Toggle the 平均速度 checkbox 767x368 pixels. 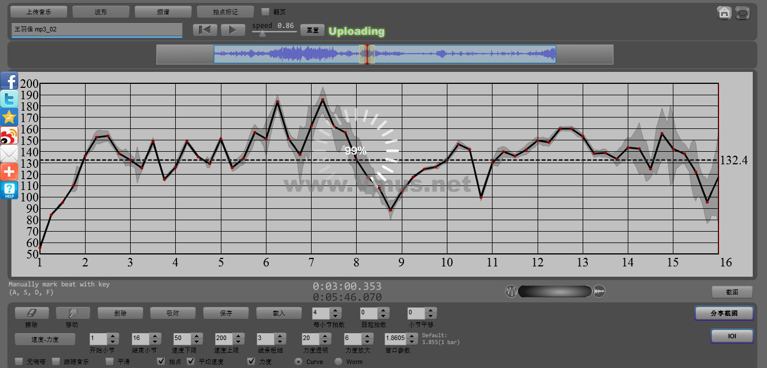(x=191, y=361)
